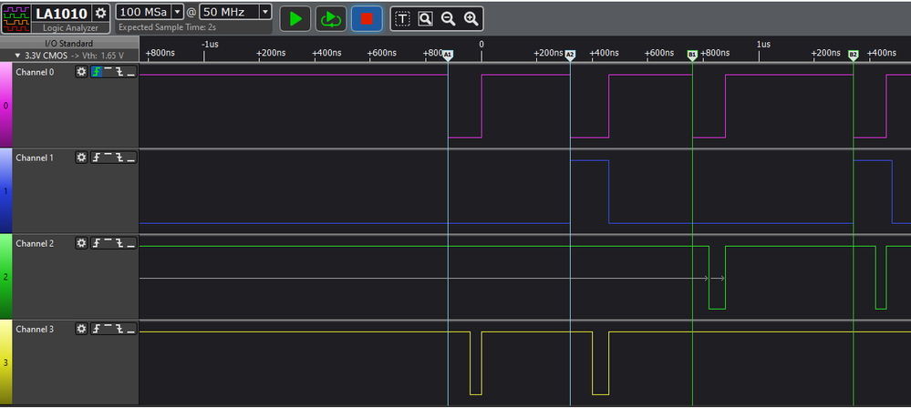Set low level trigger on Channel 0
This screenshot has height=408, width=911.
point(130,72)
